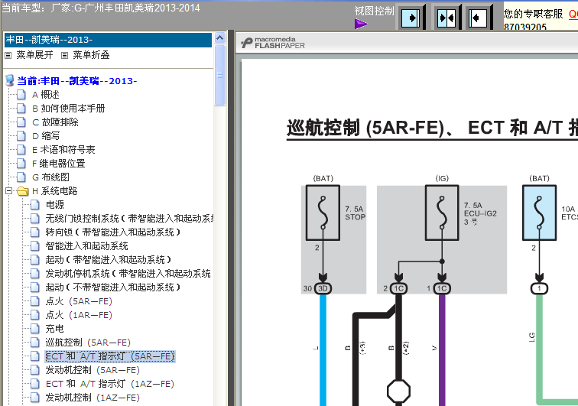Click page icon next to 点火 (5AR-FE)
578x406 pixels.
pos(35,301)
